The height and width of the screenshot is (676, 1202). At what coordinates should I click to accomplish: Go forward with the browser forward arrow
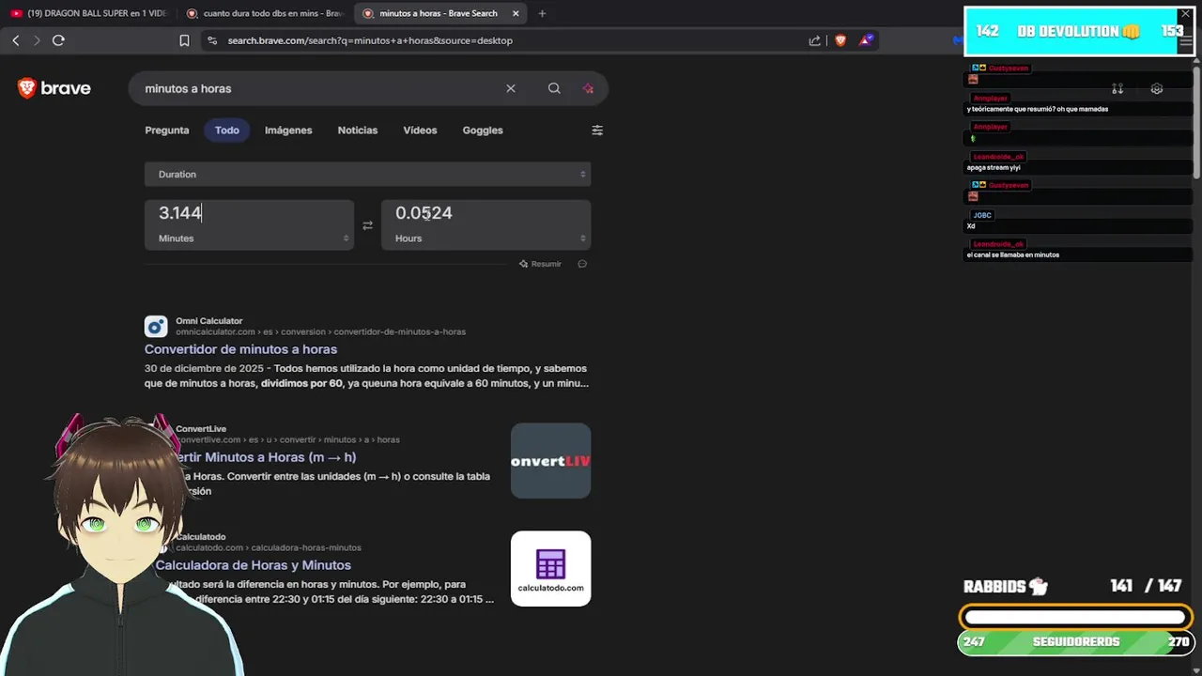pos(37,40)
